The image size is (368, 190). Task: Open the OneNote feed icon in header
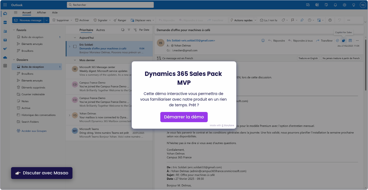(317, 5)
